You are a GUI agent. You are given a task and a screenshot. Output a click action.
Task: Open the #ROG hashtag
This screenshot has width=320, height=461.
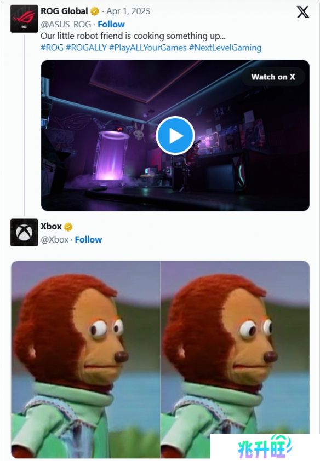52,48
